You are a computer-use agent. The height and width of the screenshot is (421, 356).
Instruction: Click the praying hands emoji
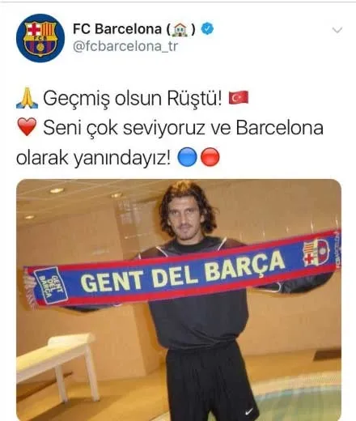(x=27, y=98)
